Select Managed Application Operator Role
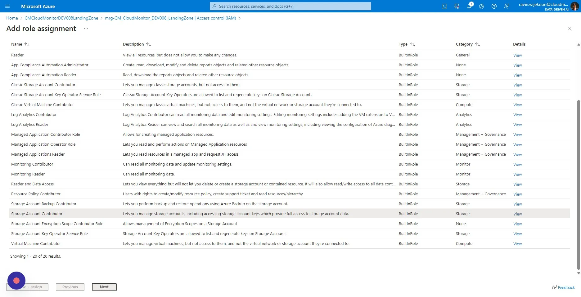Viewport: 581px width, 297px height. pyautogui.click(x=289, y=144)
